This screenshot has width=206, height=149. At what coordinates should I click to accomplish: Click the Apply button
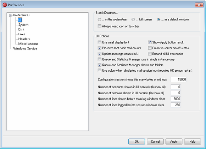pos(174,142)
